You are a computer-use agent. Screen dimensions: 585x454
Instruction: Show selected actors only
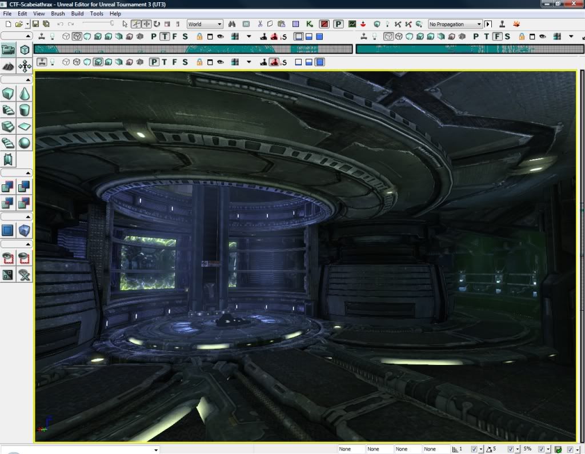(8, 258)
